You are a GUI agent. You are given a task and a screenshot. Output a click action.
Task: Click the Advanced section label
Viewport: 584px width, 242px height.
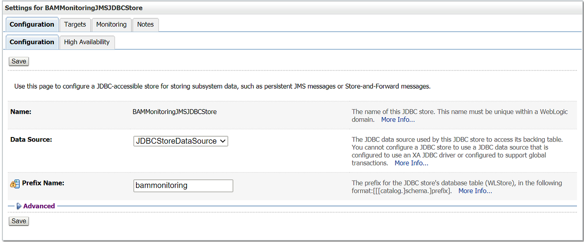39,206
